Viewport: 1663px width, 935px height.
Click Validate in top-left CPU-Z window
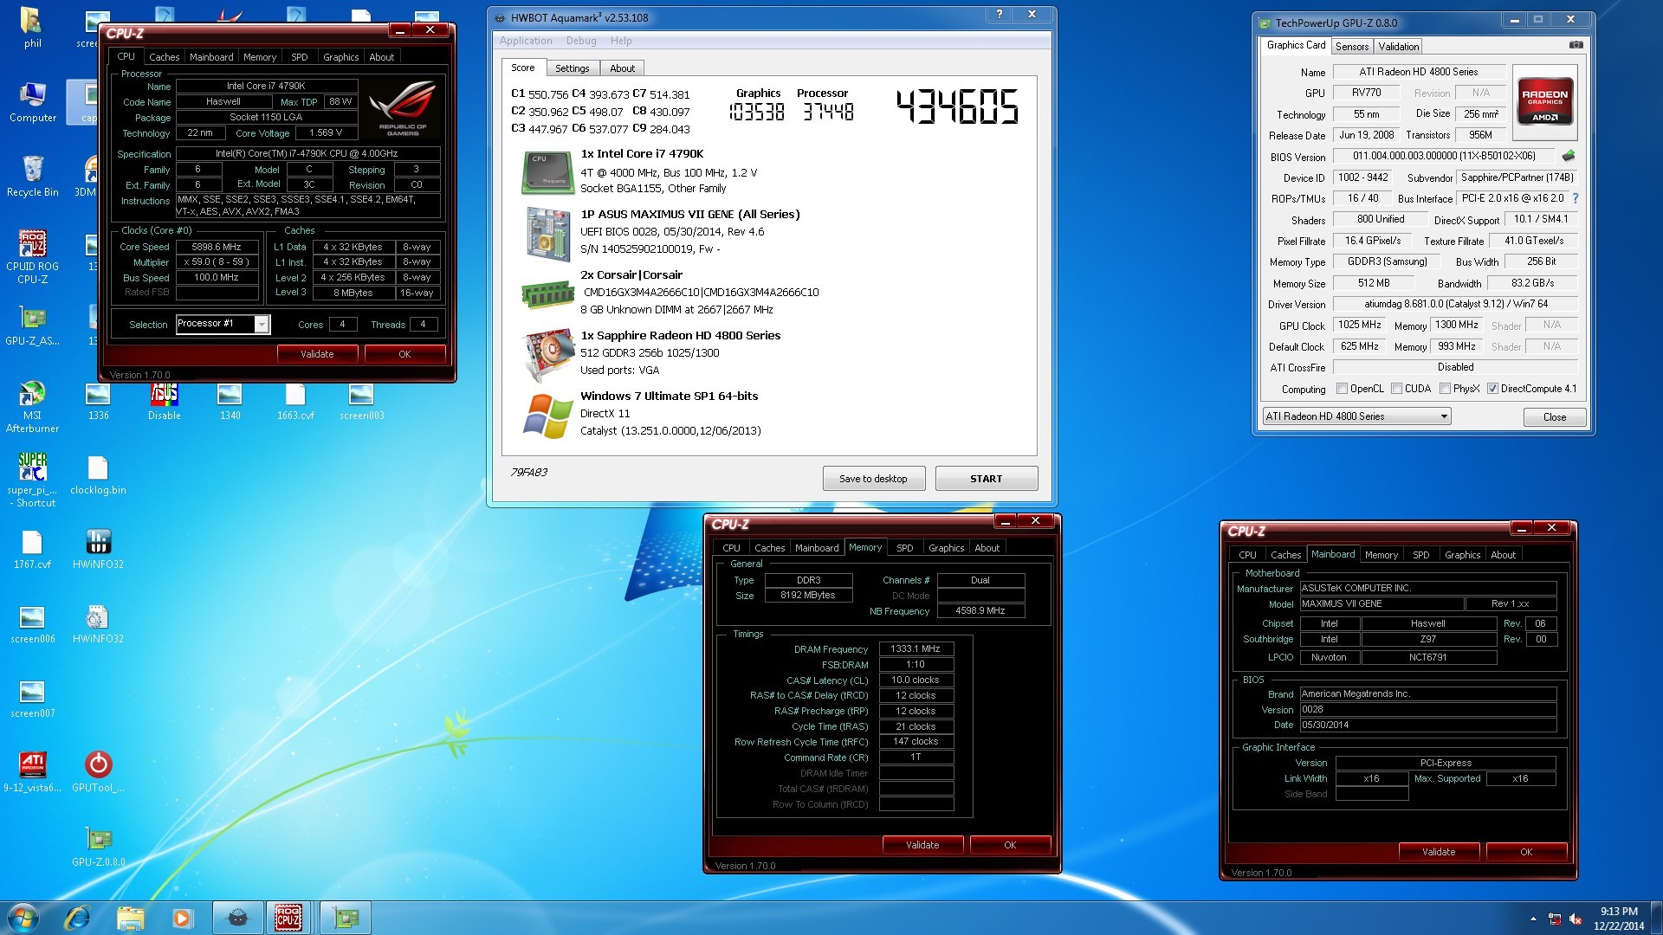pos(317,354)
